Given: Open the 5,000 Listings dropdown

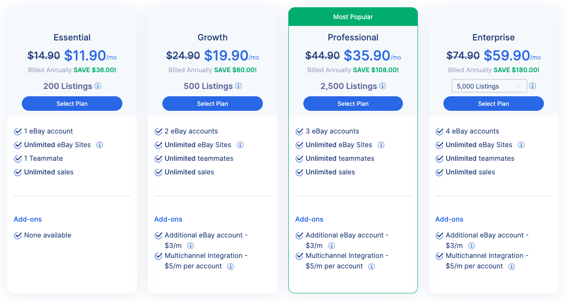Looking at the screenshot, I should pyautogui.click(x=489, y=86).
